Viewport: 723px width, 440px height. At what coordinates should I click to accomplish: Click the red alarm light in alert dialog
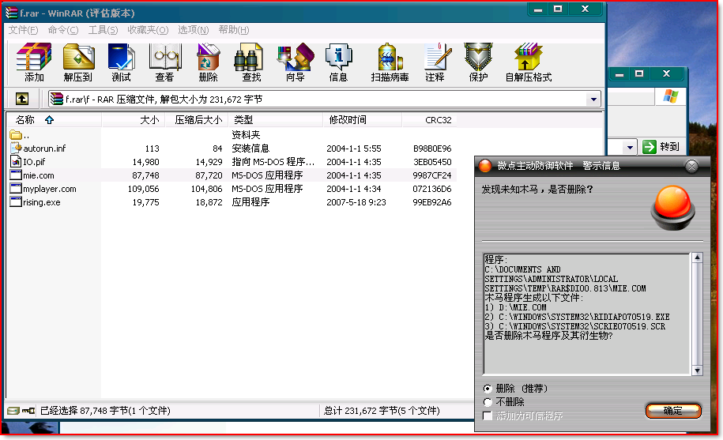click(x=672, y=207)
